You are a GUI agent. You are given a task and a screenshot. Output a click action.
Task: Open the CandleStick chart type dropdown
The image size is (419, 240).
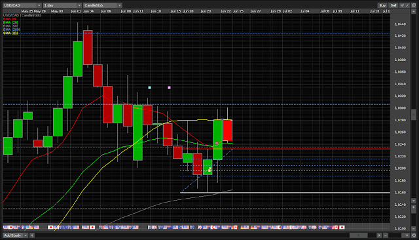103,5
